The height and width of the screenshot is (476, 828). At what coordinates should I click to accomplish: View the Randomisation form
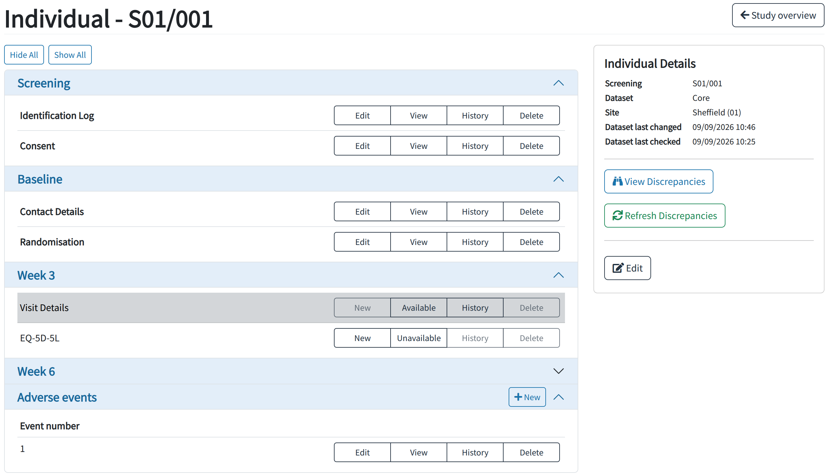click(x=418, y=242)
